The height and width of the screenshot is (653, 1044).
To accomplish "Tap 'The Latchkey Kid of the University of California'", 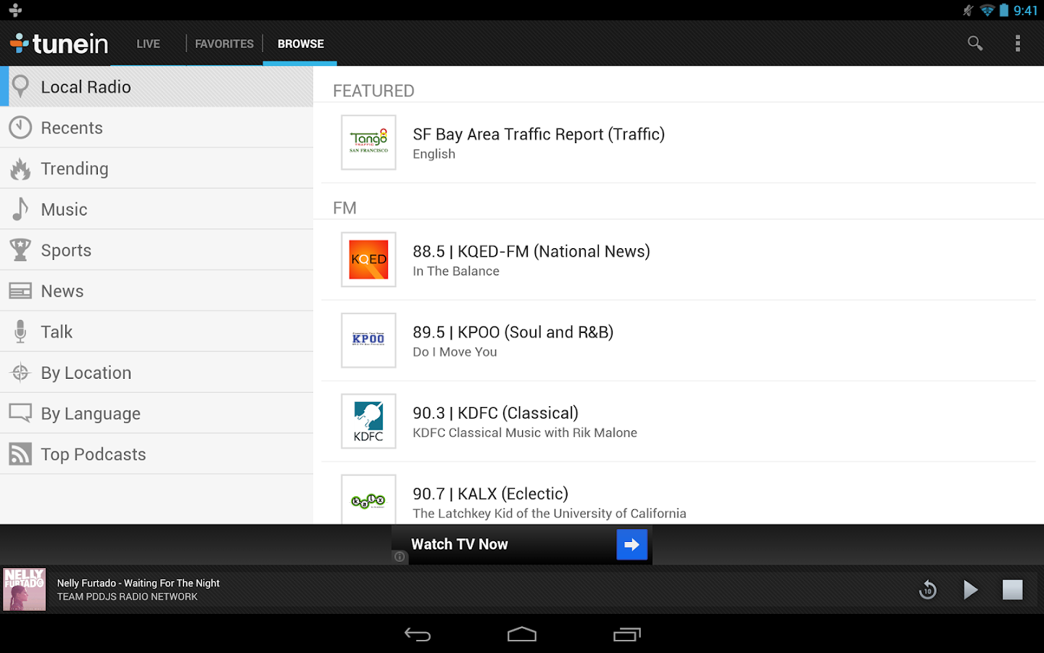I will click(x=550, y=514).
